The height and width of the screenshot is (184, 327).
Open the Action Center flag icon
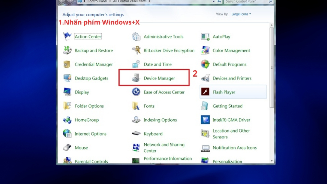pyautogui.click(x=67, y=37)
